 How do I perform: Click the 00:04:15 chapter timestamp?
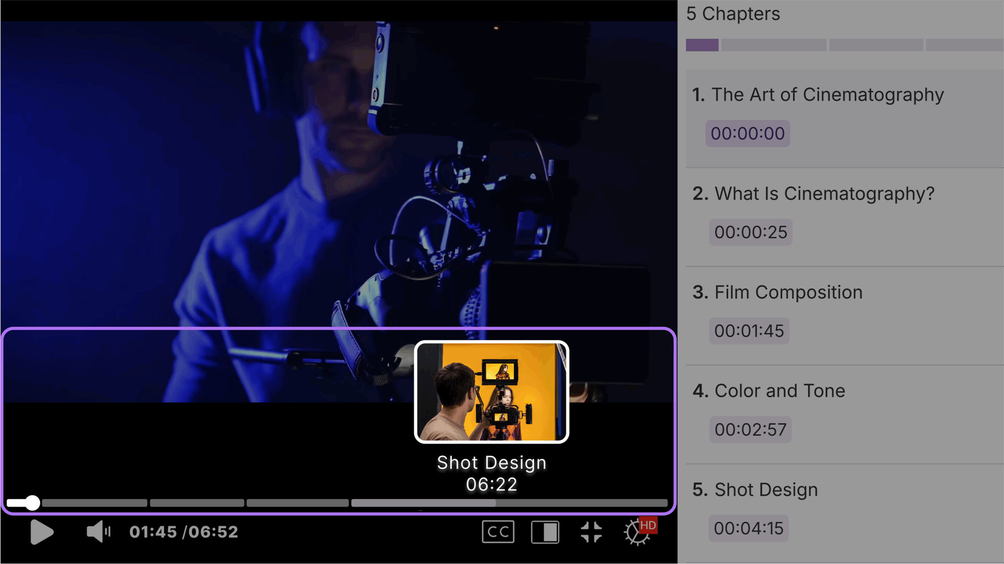point(748,528)
